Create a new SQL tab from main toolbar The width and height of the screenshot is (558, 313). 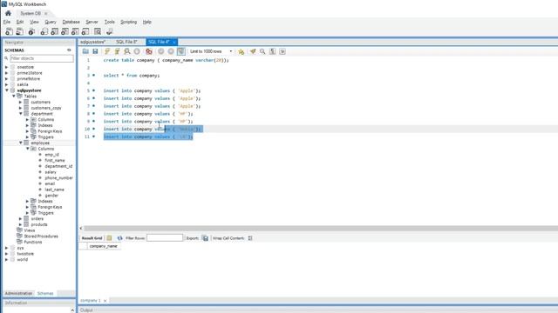coord(9,32)
